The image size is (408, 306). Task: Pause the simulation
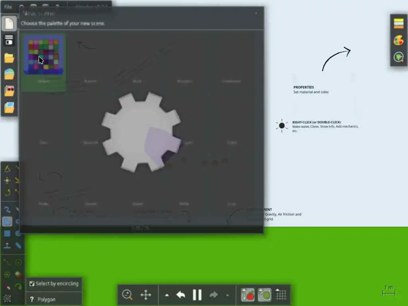pyautogui.click(x=197, y=295)
